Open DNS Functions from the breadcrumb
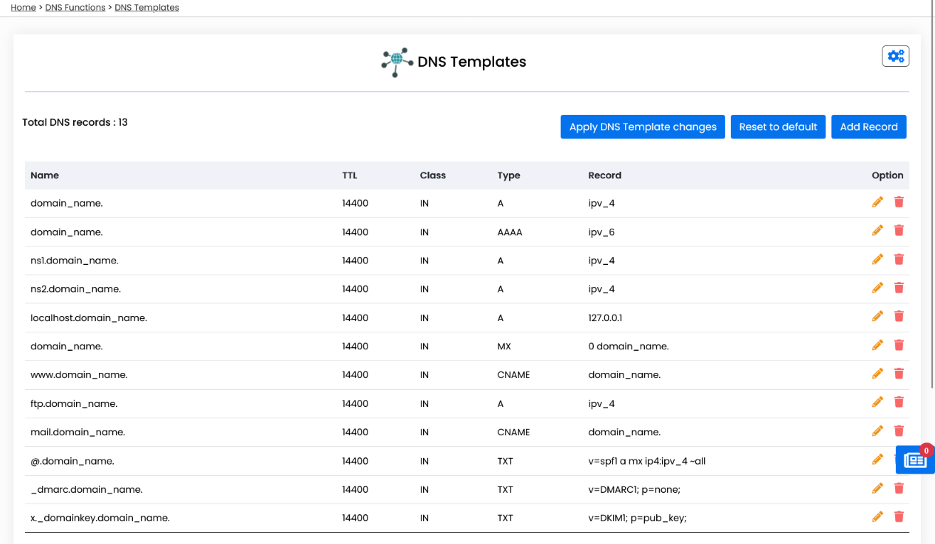Viewport: 935px width, 544px height. pyautogui.click(x=75, y=7)
